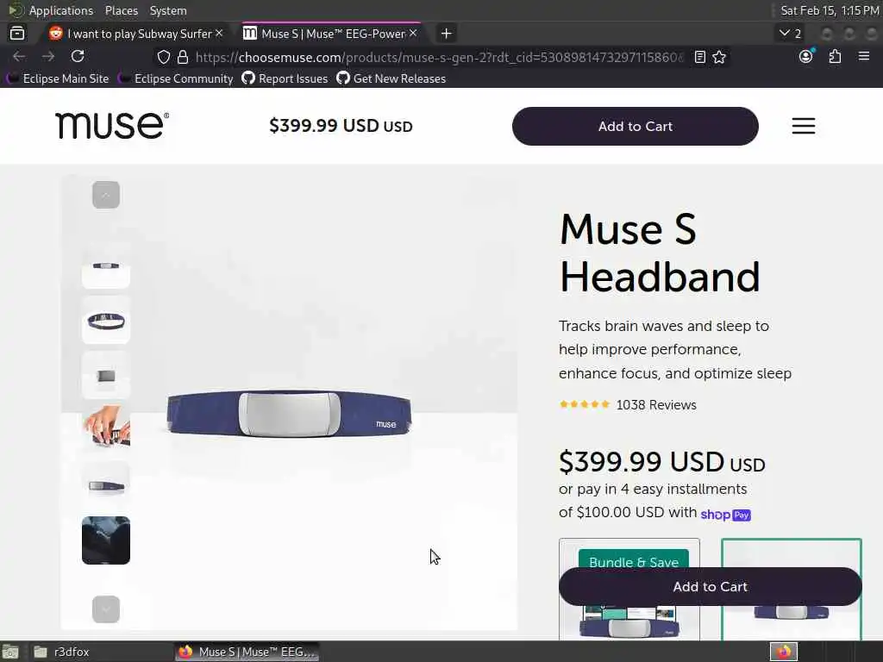
Task: Open the Get New Releases bookmark
Action: pos(391,78)
